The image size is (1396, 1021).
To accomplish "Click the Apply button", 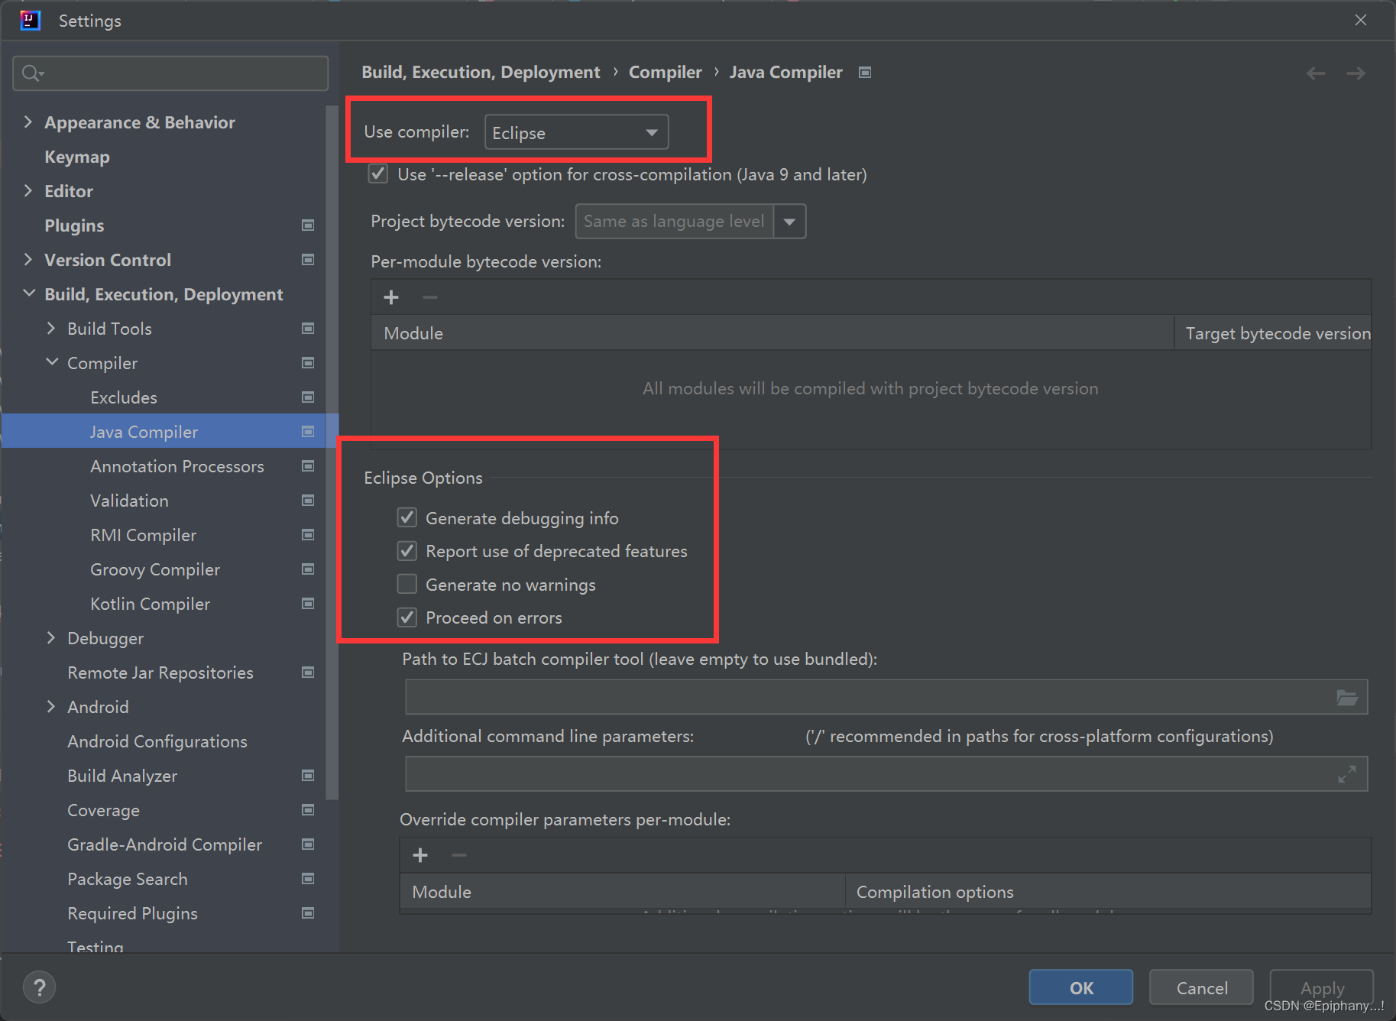I will (x=1321, y=987).
